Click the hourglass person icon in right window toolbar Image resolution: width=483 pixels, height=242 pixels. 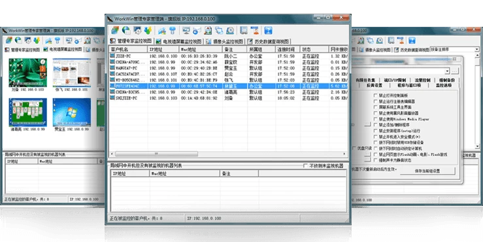click(x=400, y=40)
